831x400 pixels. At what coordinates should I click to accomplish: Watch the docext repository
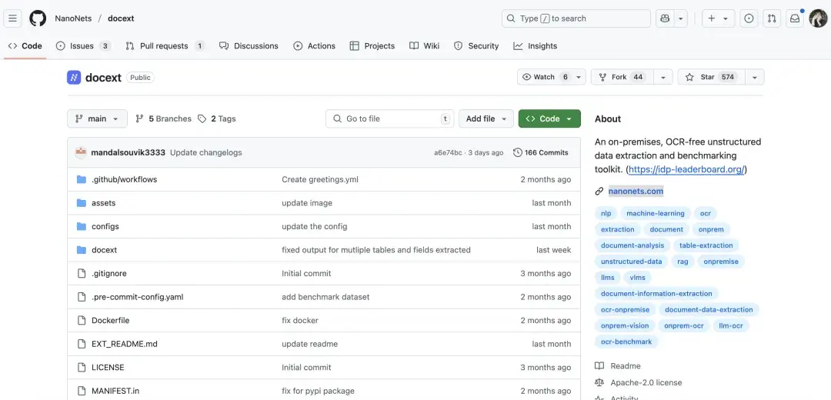pyautogui.click(x=545, y=77)
